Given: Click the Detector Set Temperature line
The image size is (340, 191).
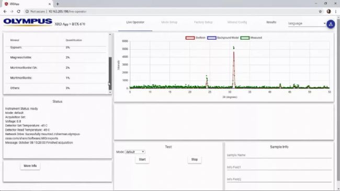Looking at the screenshot, I should pyautogui.click(x=26, y=125).
